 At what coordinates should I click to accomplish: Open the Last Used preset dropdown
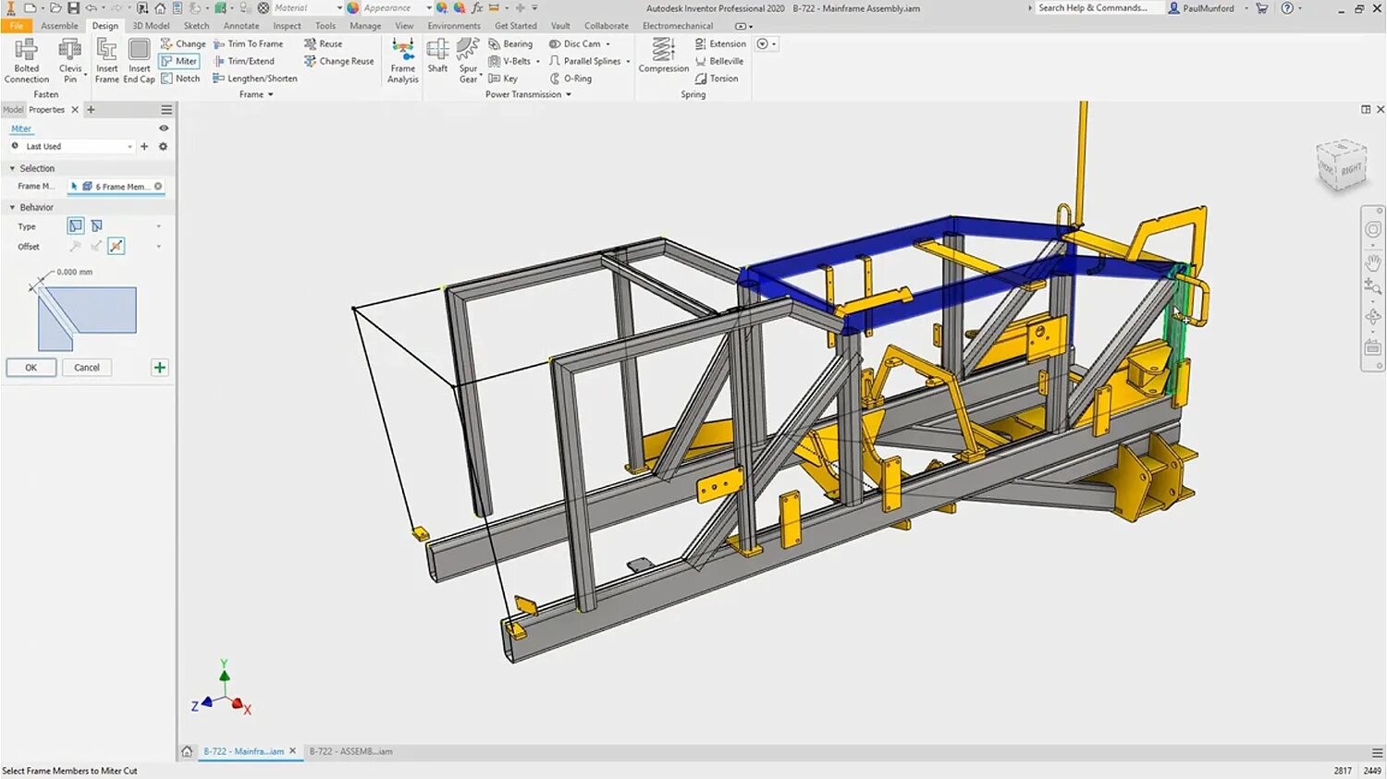tap(129, 147)
